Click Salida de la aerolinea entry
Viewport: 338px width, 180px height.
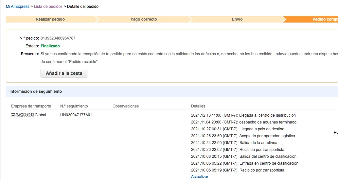[x=234, y=143]
